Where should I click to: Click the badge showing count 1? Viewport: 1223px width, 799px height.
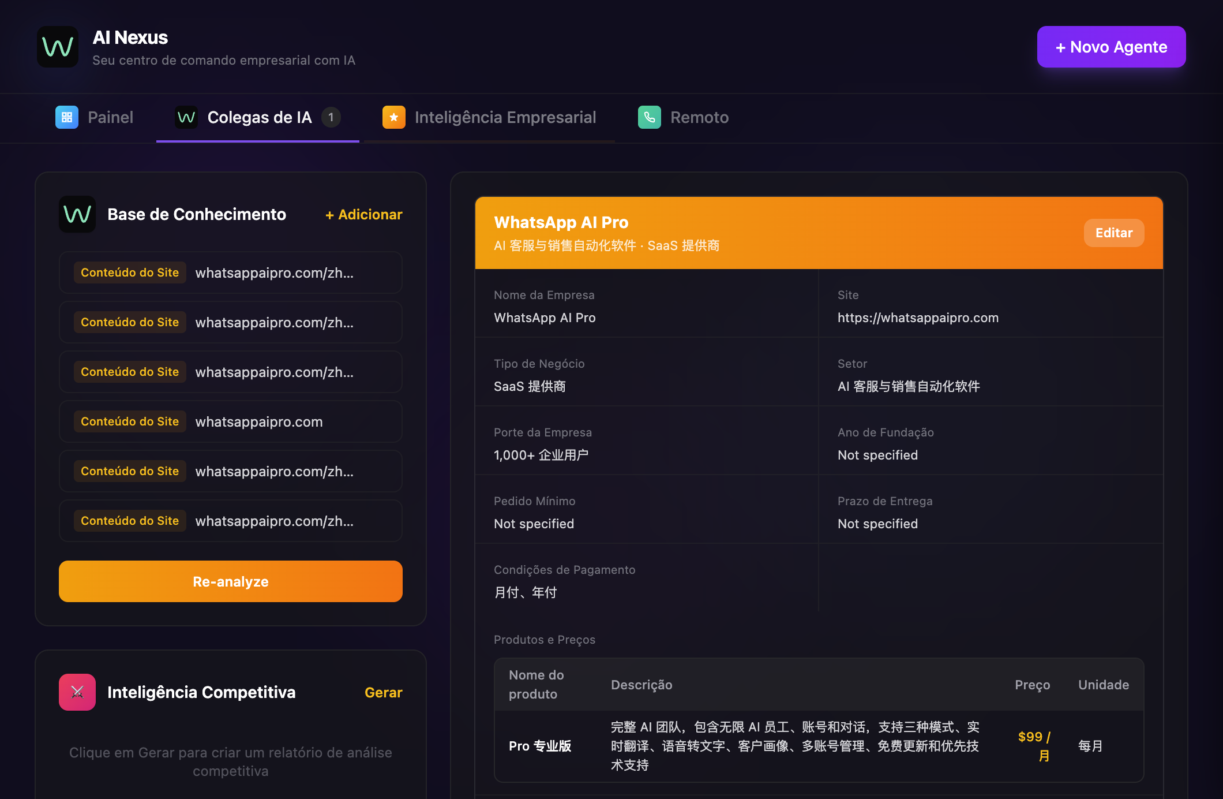[331, 116]
